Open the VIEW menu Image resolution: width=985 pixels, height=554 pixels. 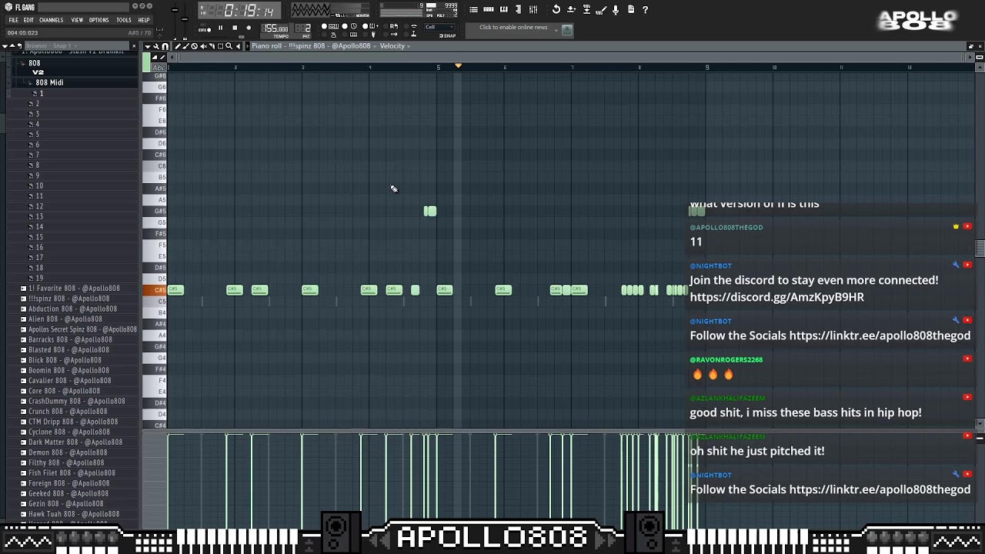click(77, 20)
